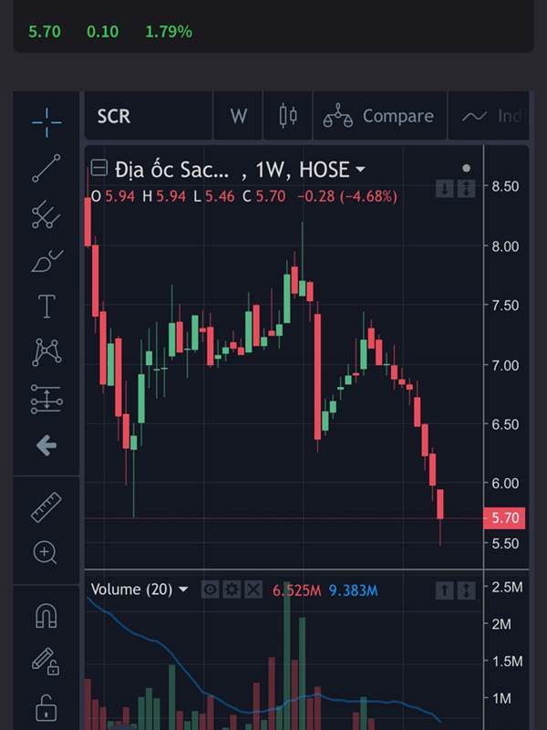Select the brush drawing tool
The width and height of the screenshot is (547, 730).
point(46,261)
